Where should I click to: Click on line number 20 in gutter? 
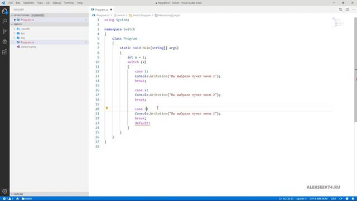(x=97, y=109)
